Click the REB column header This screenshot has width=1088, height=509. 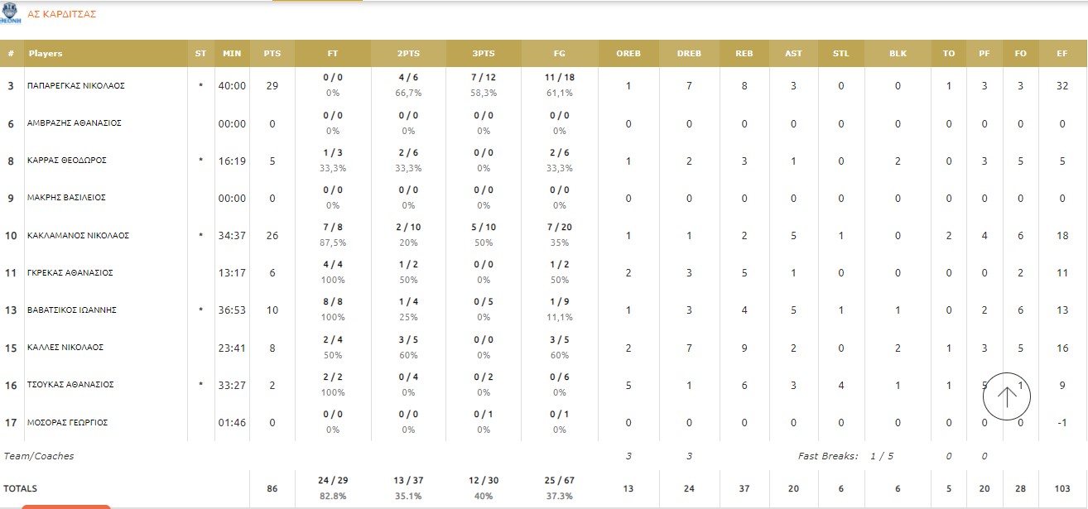tap(744, 54)
